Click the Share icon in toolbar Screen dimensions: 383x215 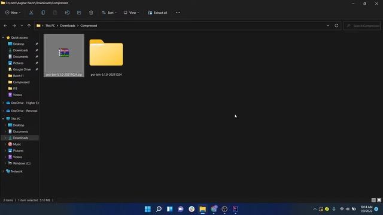point(79,13)
